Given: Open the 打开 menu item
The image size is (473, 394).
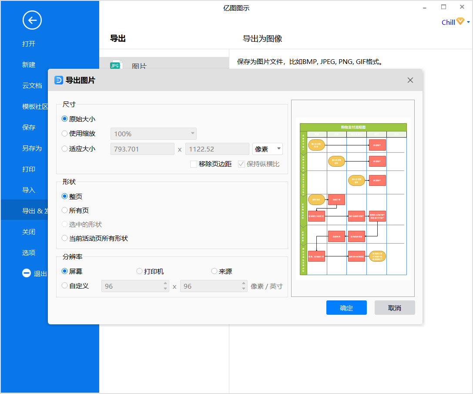Looking at the screenshot, I should point(29,44).
